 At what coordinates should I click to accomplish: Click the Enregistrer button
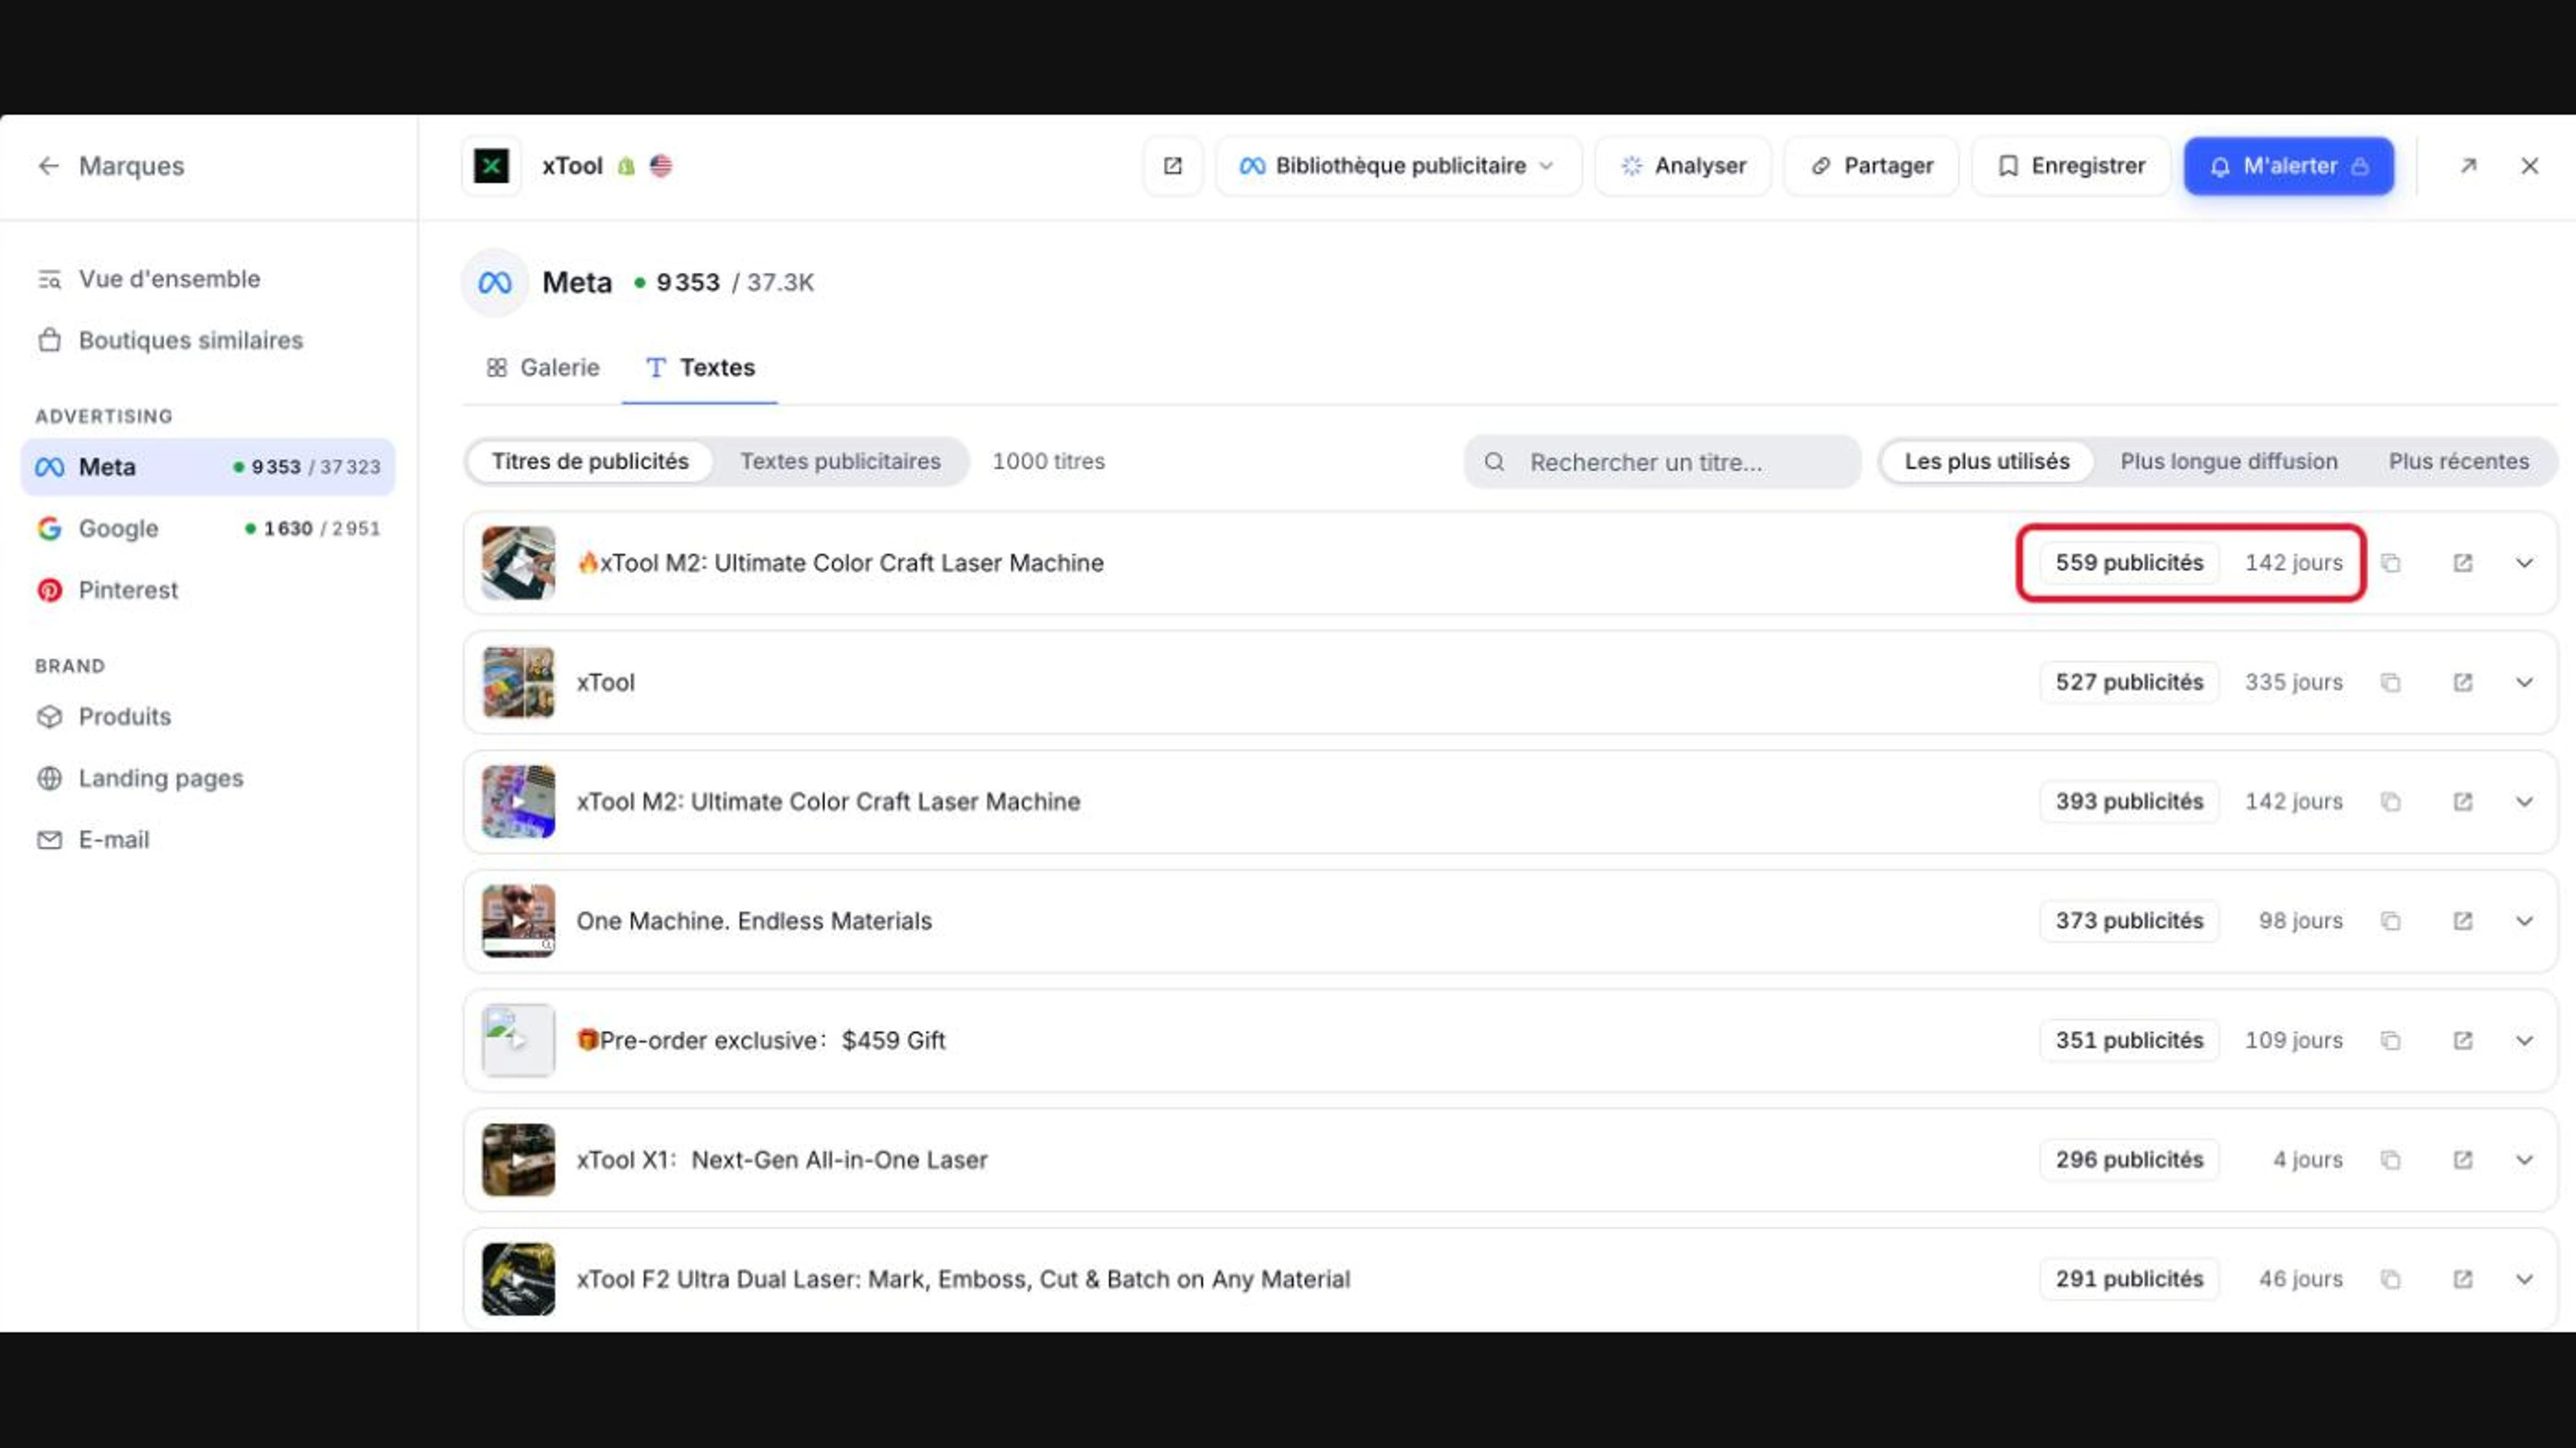point(2071,166)
